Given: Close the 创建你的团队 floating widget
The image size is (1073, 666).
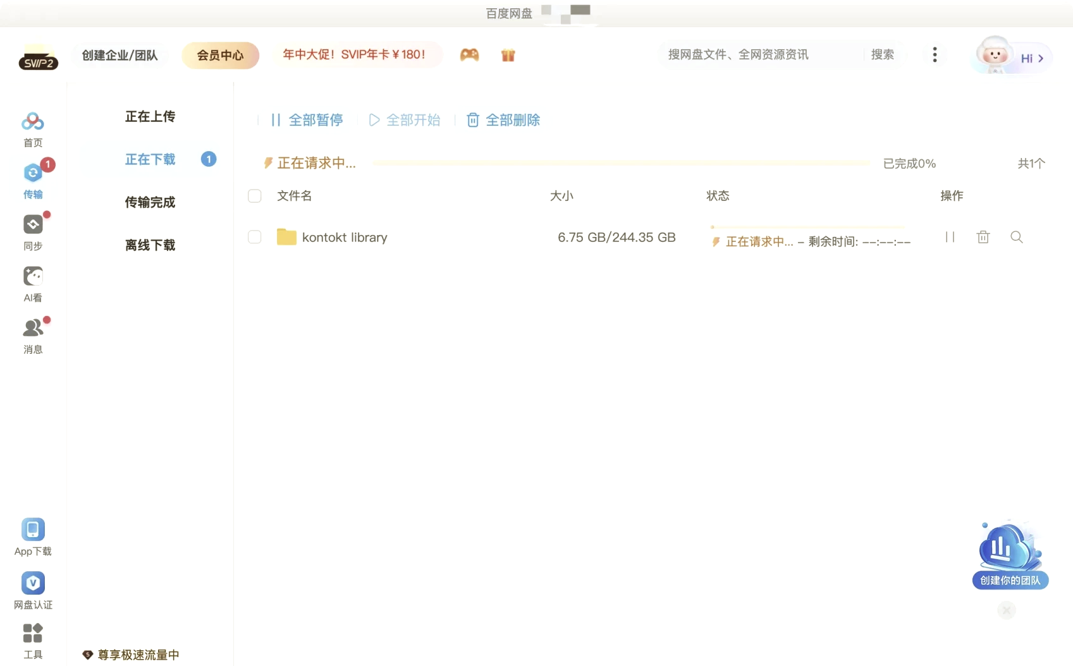Looking at the screenshot, I should [x=1007, y=610].
